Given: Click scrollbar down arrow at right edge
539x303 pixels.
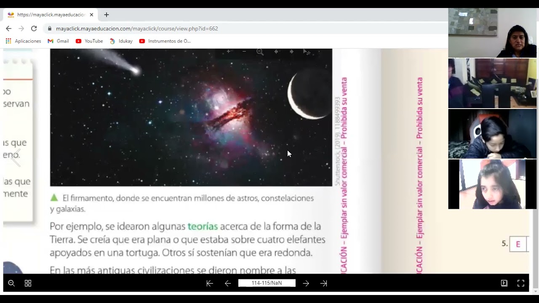Looking at the screenshot, I should pos(536,291).
